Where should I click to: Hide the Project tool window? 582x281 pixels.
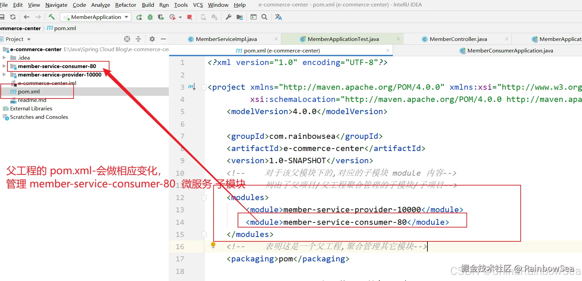point(163,39)
